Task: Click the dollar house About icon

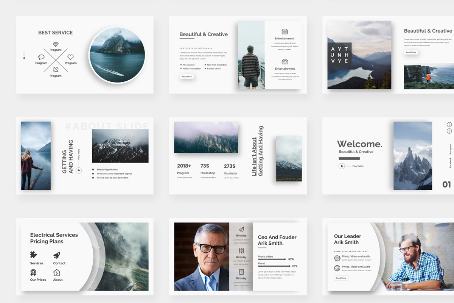Action: point(56,272)
